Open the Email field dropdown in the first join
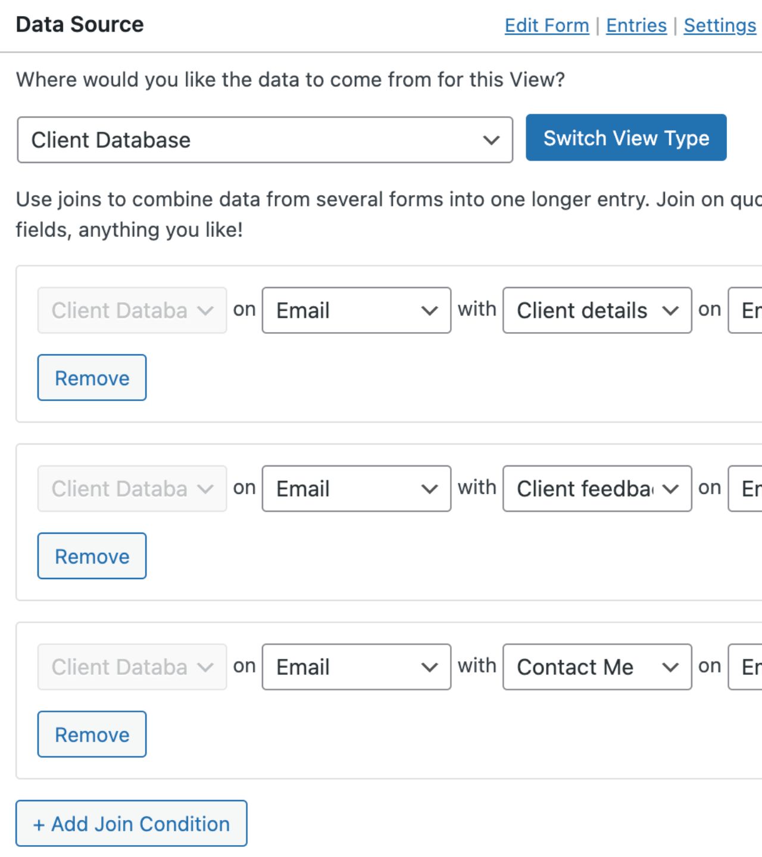Screen dimensions: 762x857 tap(355, 310)
